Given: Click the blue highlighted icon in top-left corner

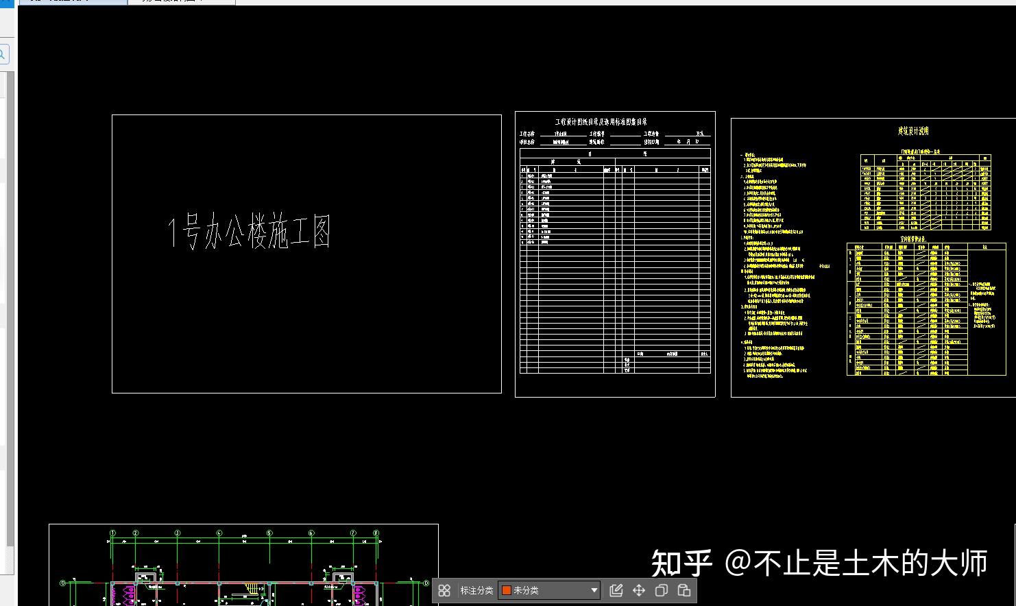Looking at the screenshot, I should pos(8,3).
